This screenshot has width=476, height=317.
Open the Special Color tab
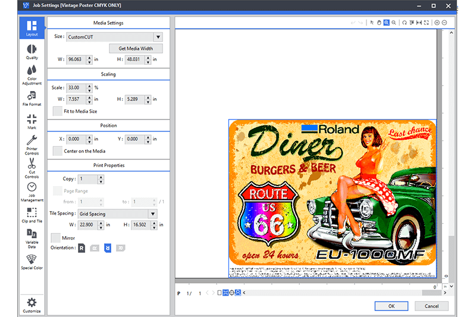pos(32,262)
